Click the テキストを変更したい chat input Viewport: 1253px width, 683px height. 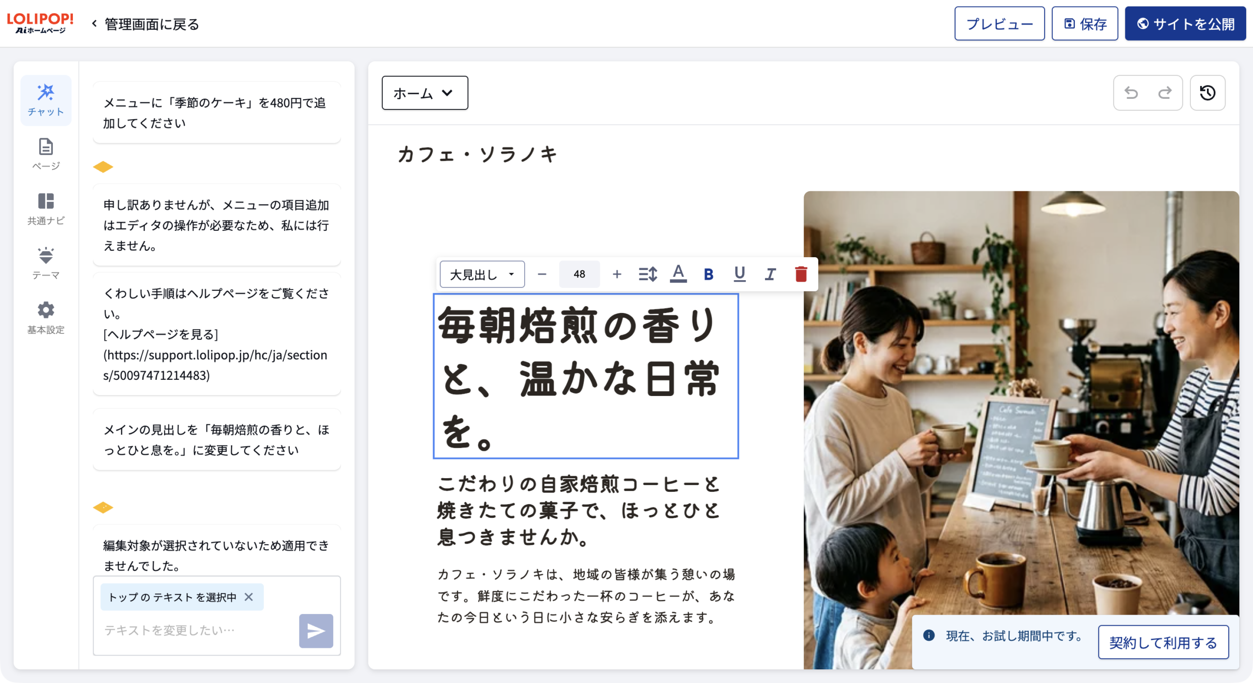pos(196,630)
